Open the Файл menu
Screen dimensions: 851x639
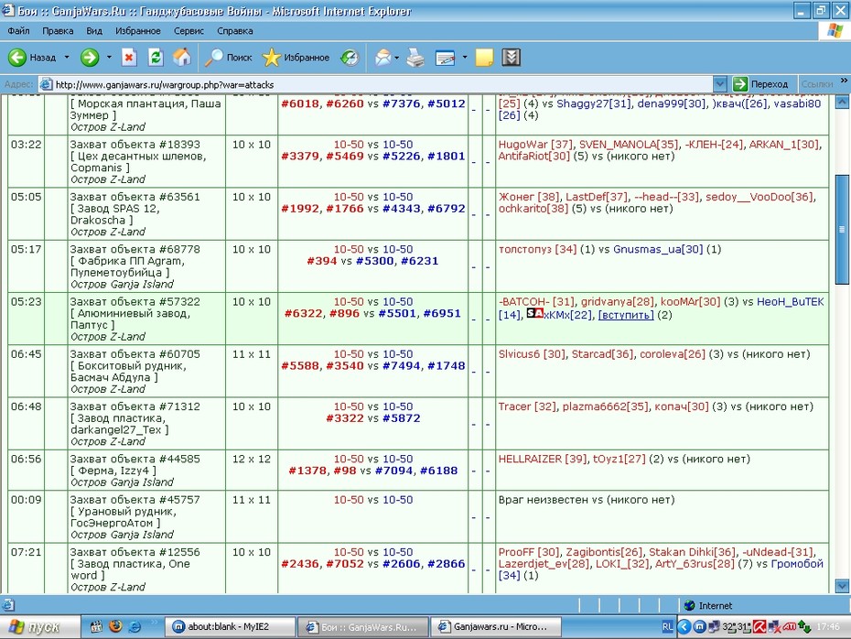(18, 31)
